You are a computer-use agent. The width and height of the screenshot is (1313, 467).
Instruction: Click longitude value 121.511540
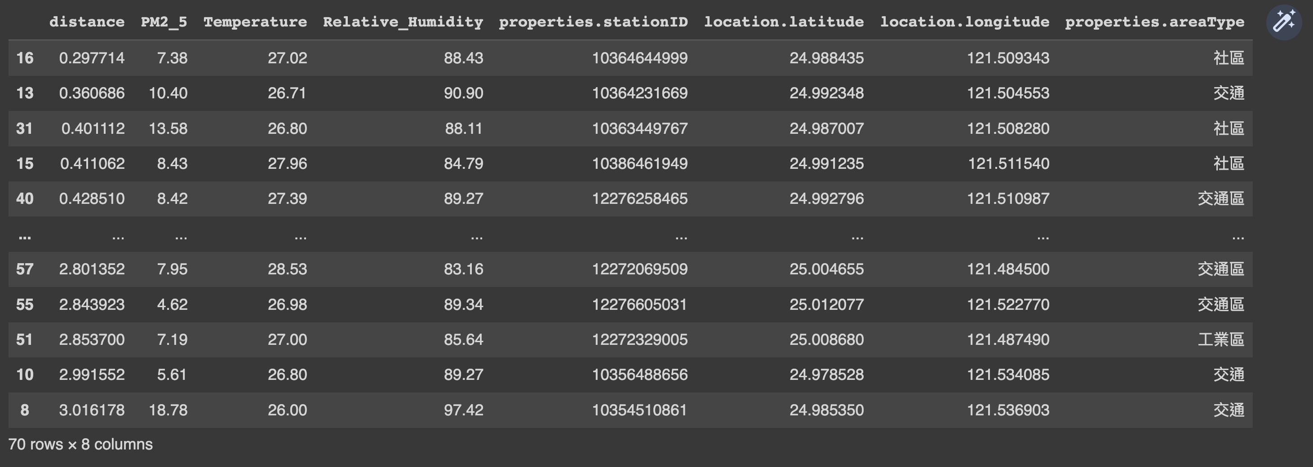click(x=1009, y=163)
